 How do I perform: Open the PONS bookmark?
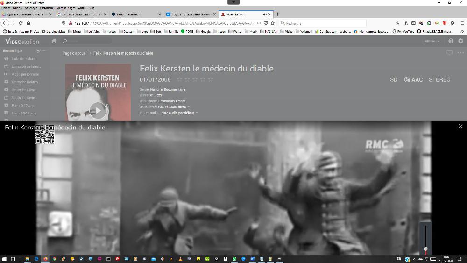pyautogui.click(x=187, y=31)
